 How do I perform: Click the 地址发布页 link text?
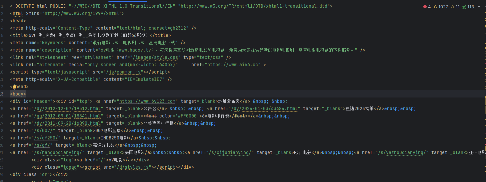(229, 101)
